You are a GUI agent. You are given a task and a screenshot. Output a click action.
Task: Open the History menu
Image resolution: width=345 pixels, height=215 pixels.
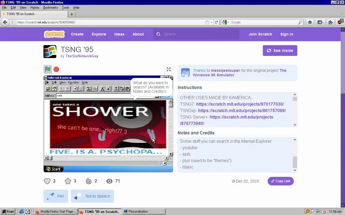pyautogui.click(x=35, y=8)
